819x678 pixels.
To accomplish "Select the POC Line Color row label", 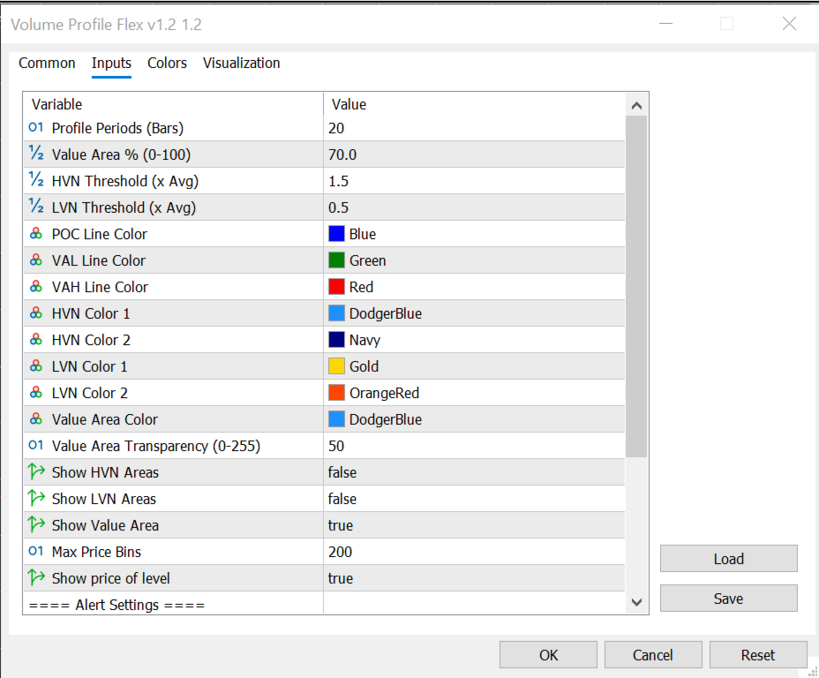I will click(99, 234).
